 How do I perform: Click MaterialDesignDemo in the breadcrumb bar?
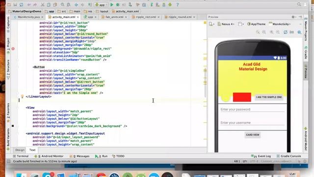click(x=25, y=11)
